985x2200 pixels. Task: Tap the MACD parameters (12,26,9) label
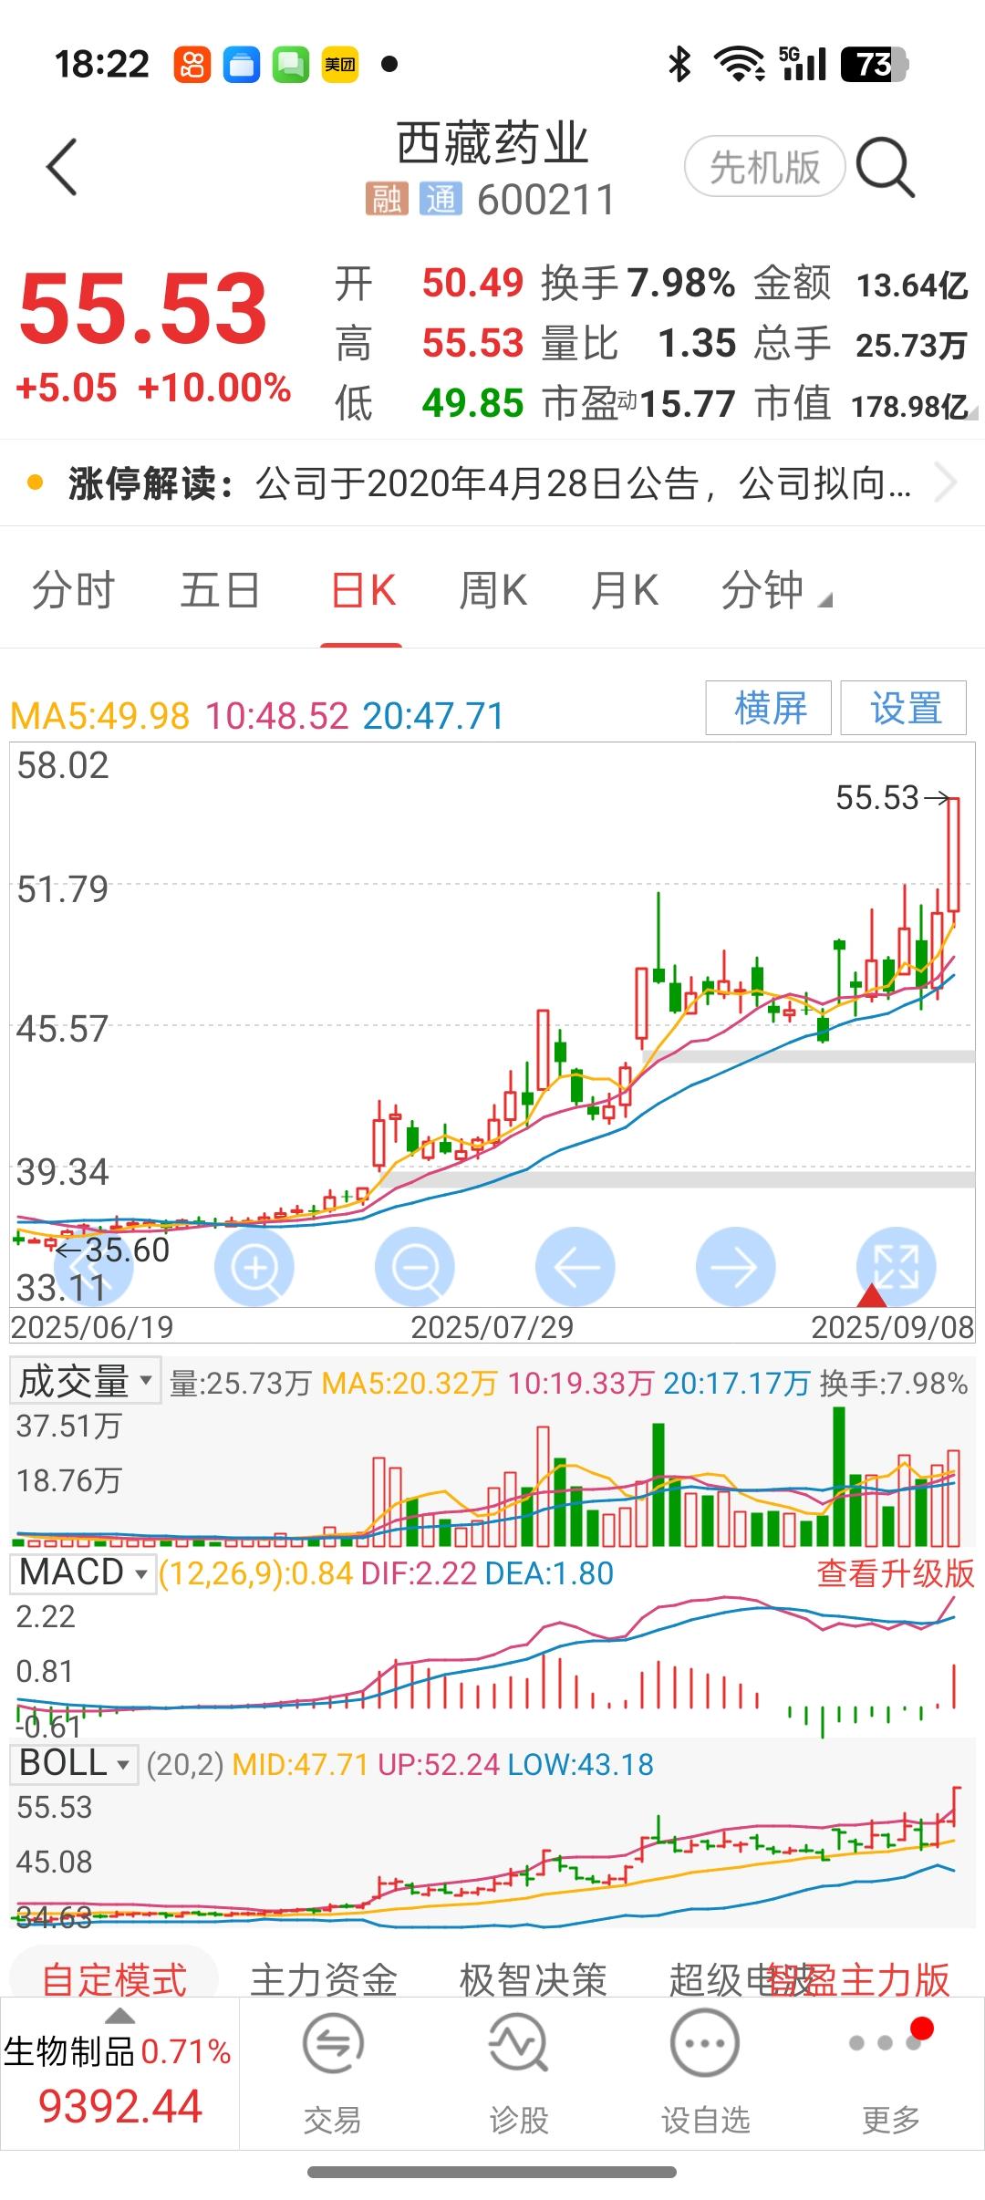pos(223,1573)
